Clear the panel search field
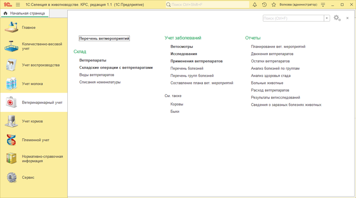The width and height of the screenshot is (356, 198). pos(327,18)
